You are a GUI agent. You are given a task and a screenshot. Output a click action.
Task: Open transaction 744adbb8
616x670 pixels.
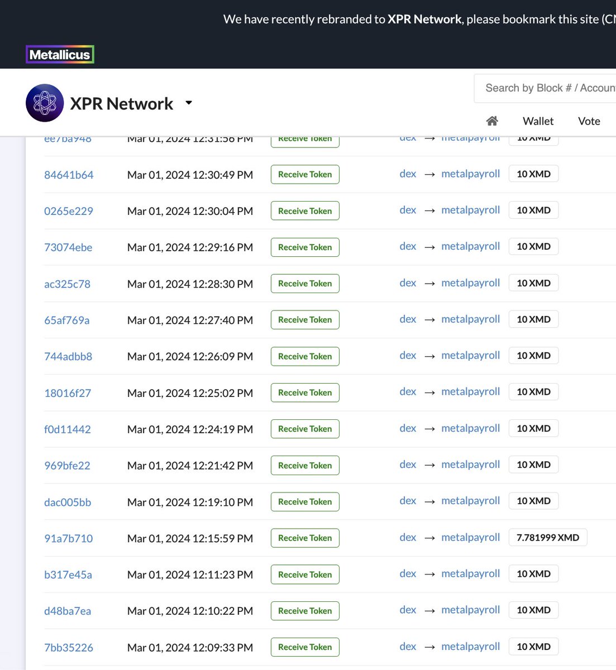(68, 356)
